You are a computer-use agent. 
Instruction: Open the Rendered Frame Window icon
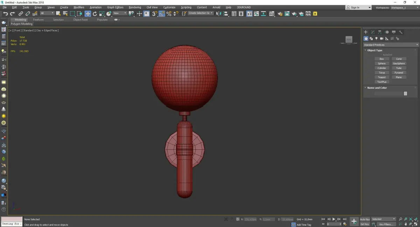287,14
